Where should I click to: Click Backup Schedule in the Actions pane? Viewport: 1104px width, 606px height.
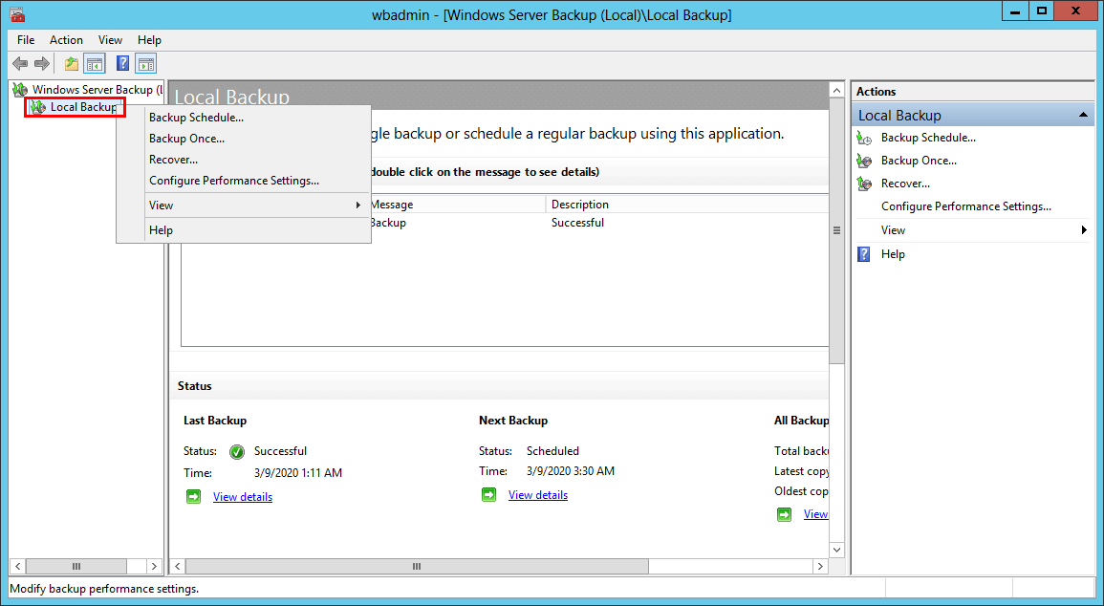[x=928, y=138]
